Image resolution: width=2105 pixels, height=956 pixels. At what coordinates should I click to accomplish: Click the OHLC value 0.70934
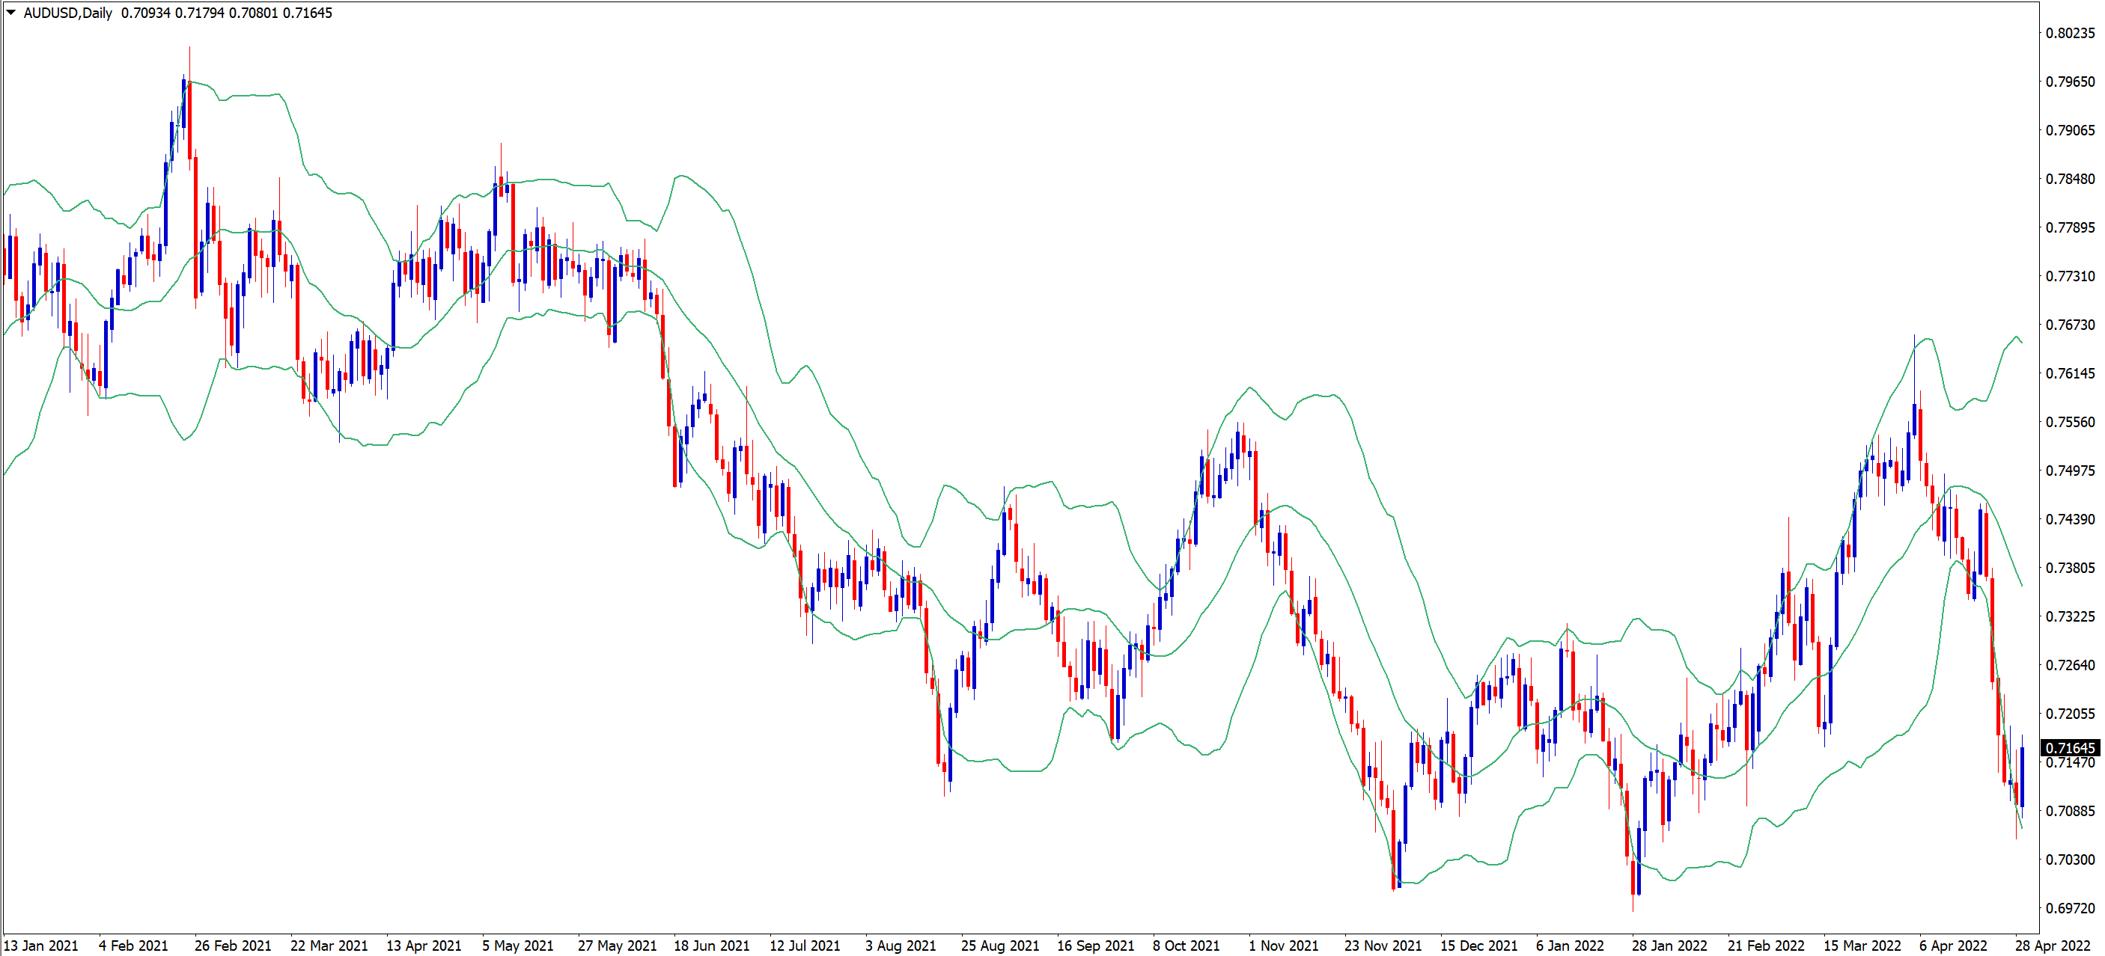coord(145,13)
